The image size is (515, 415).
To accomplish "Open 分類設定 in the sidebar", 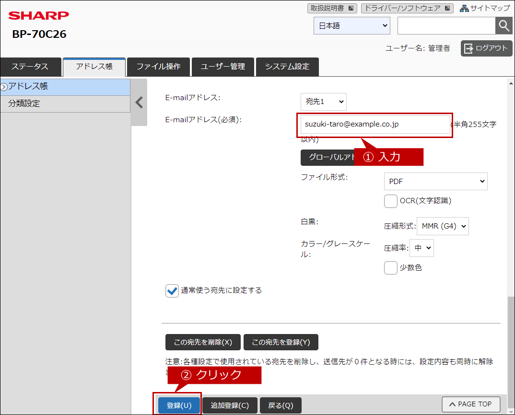I will pyautogui.click(x=65, y=104).
